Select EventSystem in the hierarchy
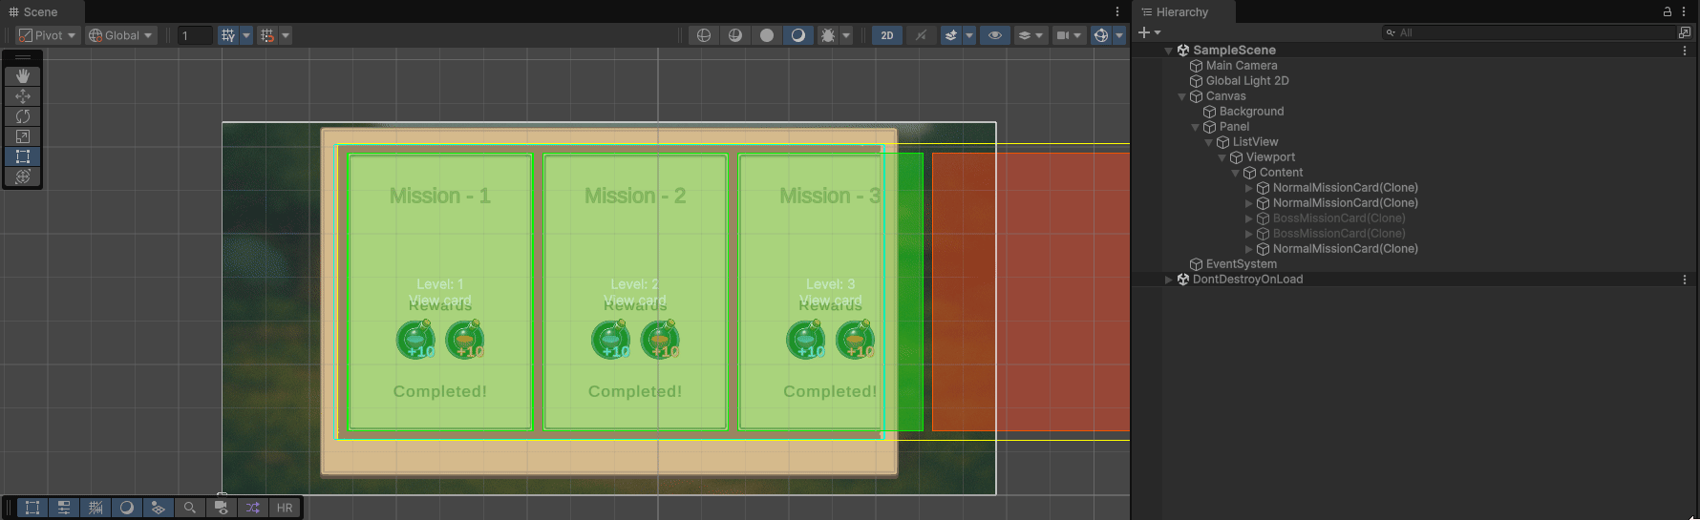The width and height of the screenshot is (1700, 520). (x=1241, y=264)
